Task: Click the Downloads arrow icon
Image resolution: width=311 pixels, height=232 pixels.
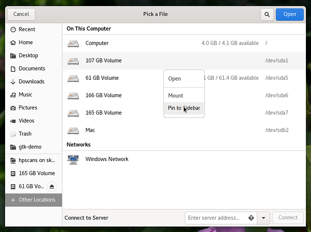Action: [x=13, y=82]
